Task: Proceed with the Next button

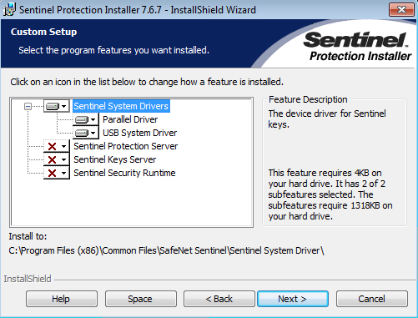Action: pyautogui.click(x=293, y=299)
